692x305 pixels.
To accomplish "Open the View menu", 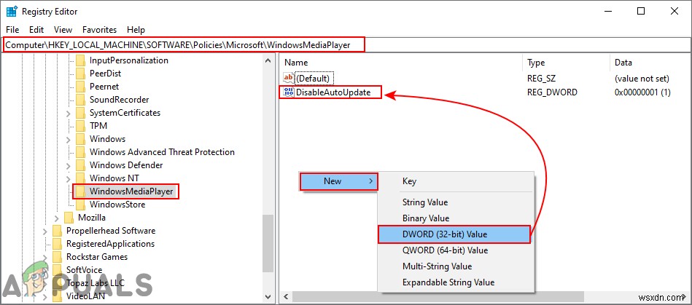I will pos(63,30).
